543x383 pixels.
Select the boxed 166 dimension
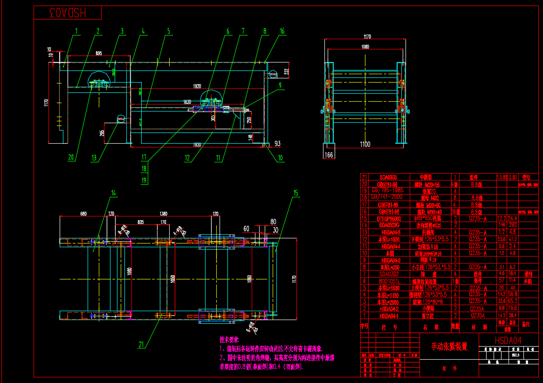[329, 154]
